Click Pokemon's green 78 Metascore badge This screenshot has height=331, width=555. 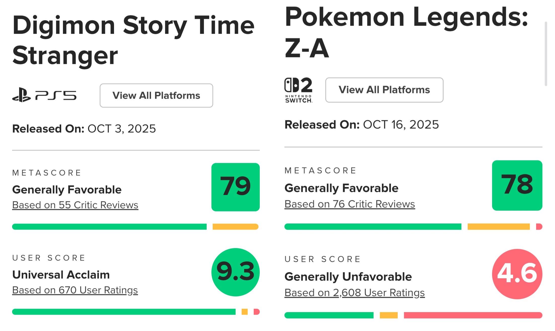coord(517,185)
